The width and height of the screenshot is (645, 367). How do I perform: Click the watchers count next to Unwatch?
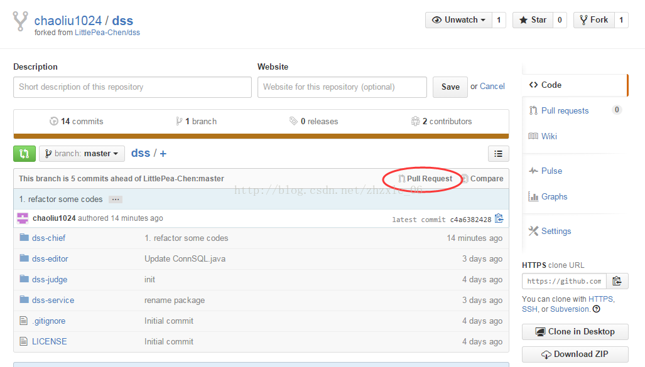click(x=499, y=19)
